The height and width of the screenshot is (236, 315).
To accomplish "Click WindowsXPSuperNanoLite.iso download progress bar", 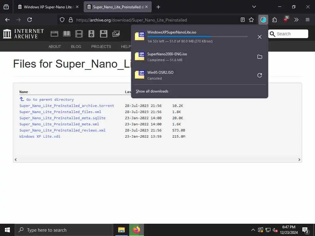I will coord(197,37).
